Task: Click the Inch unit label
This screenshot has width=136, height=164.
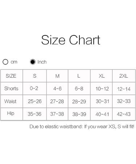Action: coord(42,62)
